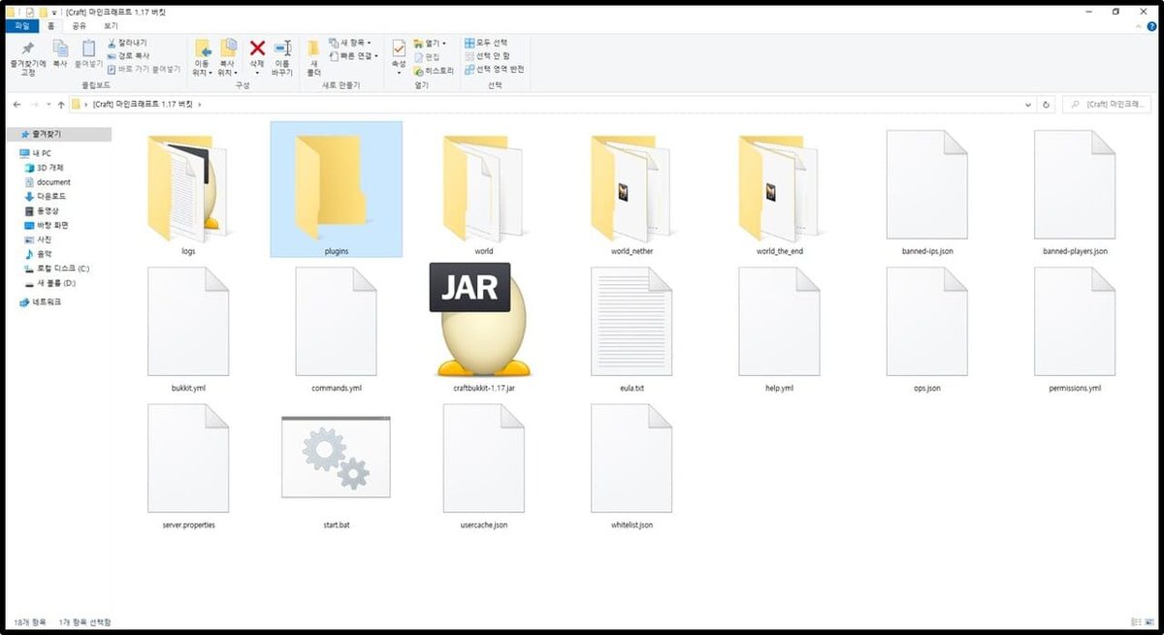
Task: Switch to the View (보기) ribbon tab
Action: coord(112,26)
